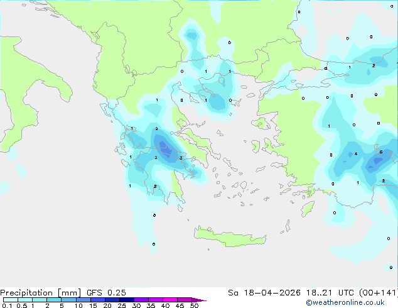Pick the legend swatch between 0.1 and 0.5
This screenshot has width=398, height=308.
[x=11, y=300]
